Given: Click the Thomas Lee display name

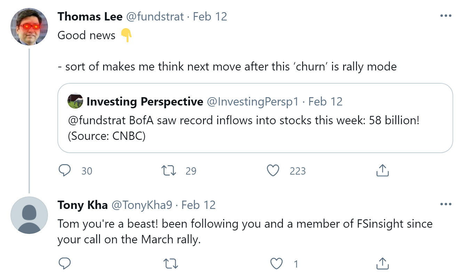Looking at the screenshot, I should click(x=90, y=16).
